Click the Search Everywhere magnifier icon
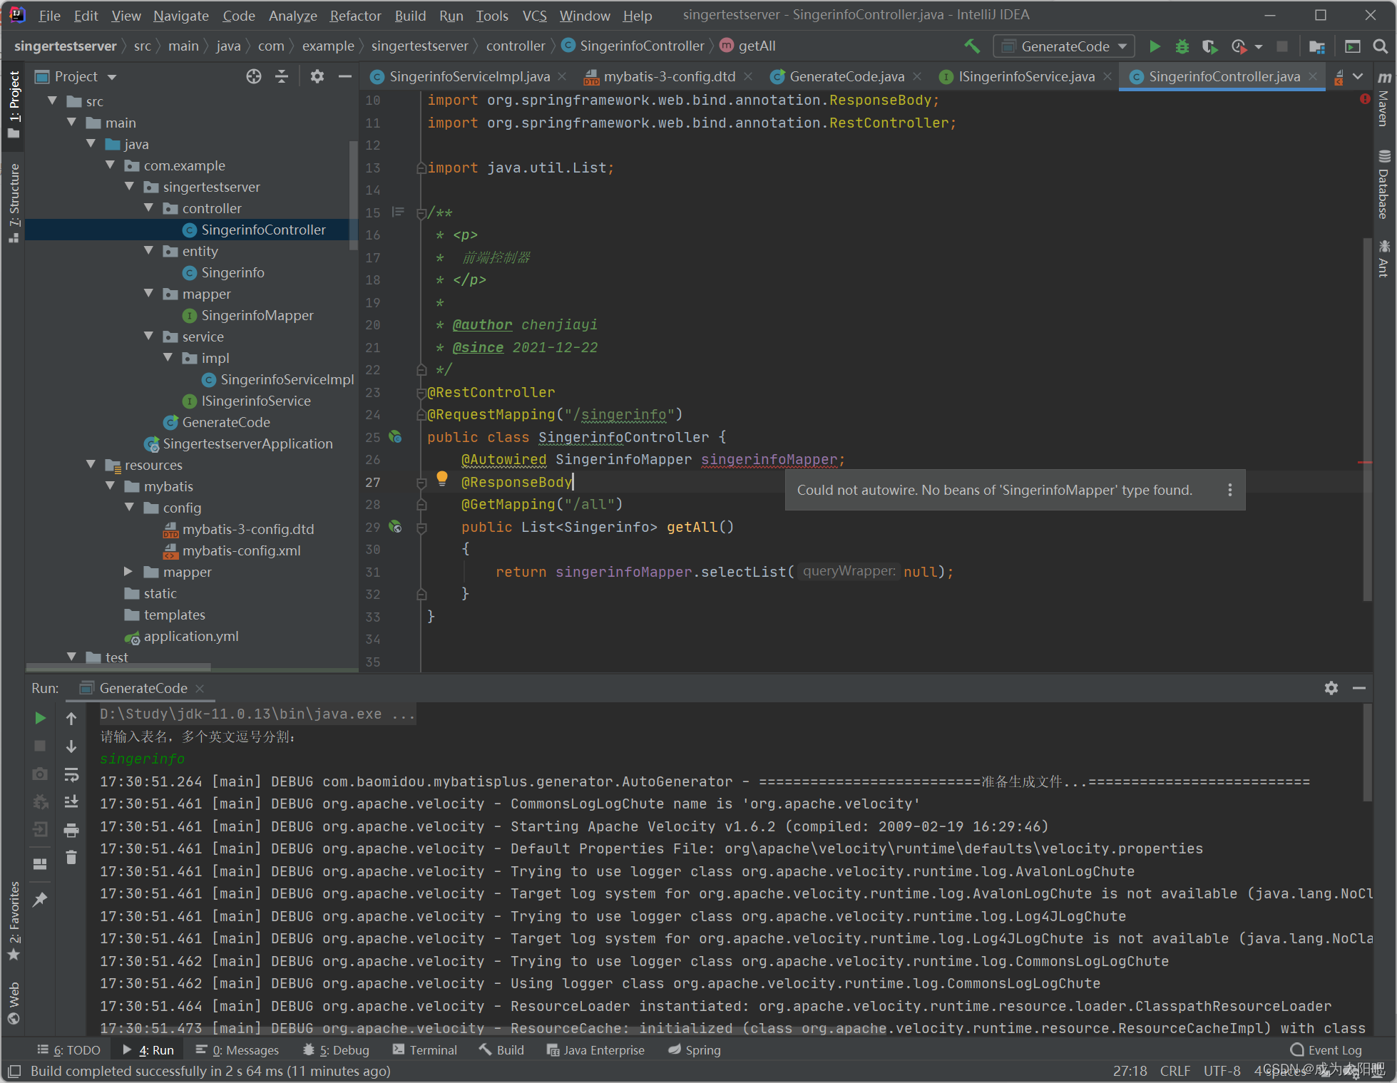 (x=1381, y=46)
